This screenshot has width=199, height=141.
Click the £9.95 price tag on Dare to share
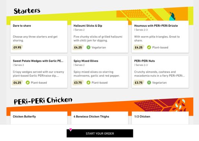click(18, 47)
